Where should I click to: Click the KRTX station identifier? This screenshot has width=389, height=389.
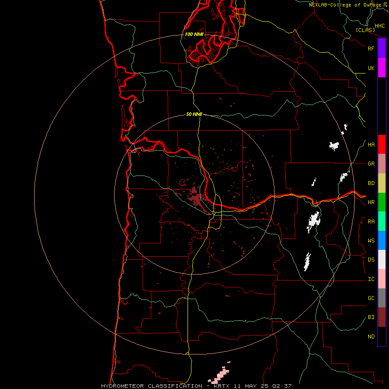pyautogui.click(x=223, y=386)
